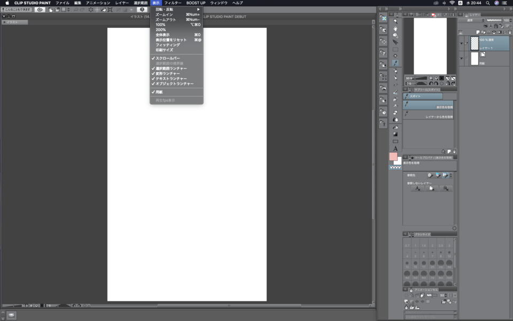
Task: Toggle the スクロールバー checked menu item
Action: tap(167, 58)
